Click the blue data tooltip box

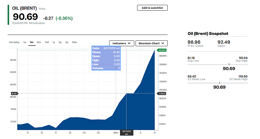pos(106,58)
